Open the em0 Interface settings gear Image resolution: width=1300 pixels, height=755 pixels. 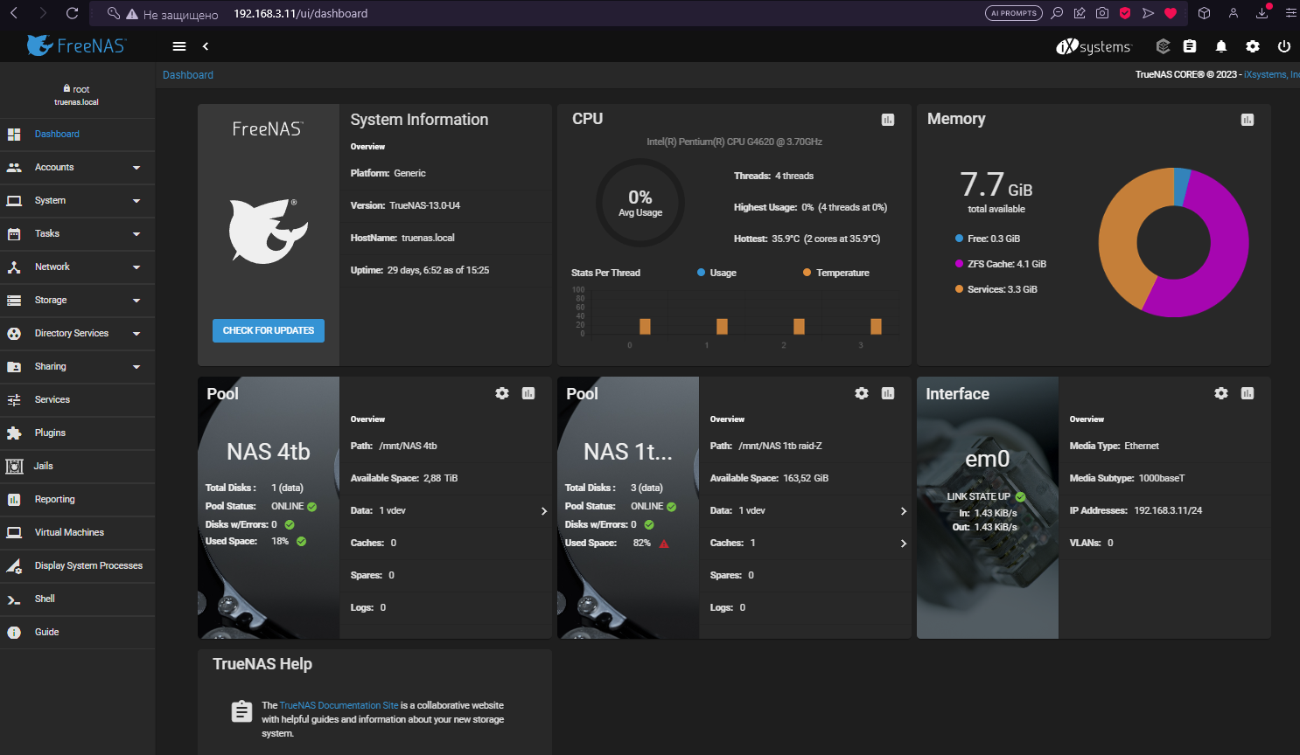(x=1221, y=393)
